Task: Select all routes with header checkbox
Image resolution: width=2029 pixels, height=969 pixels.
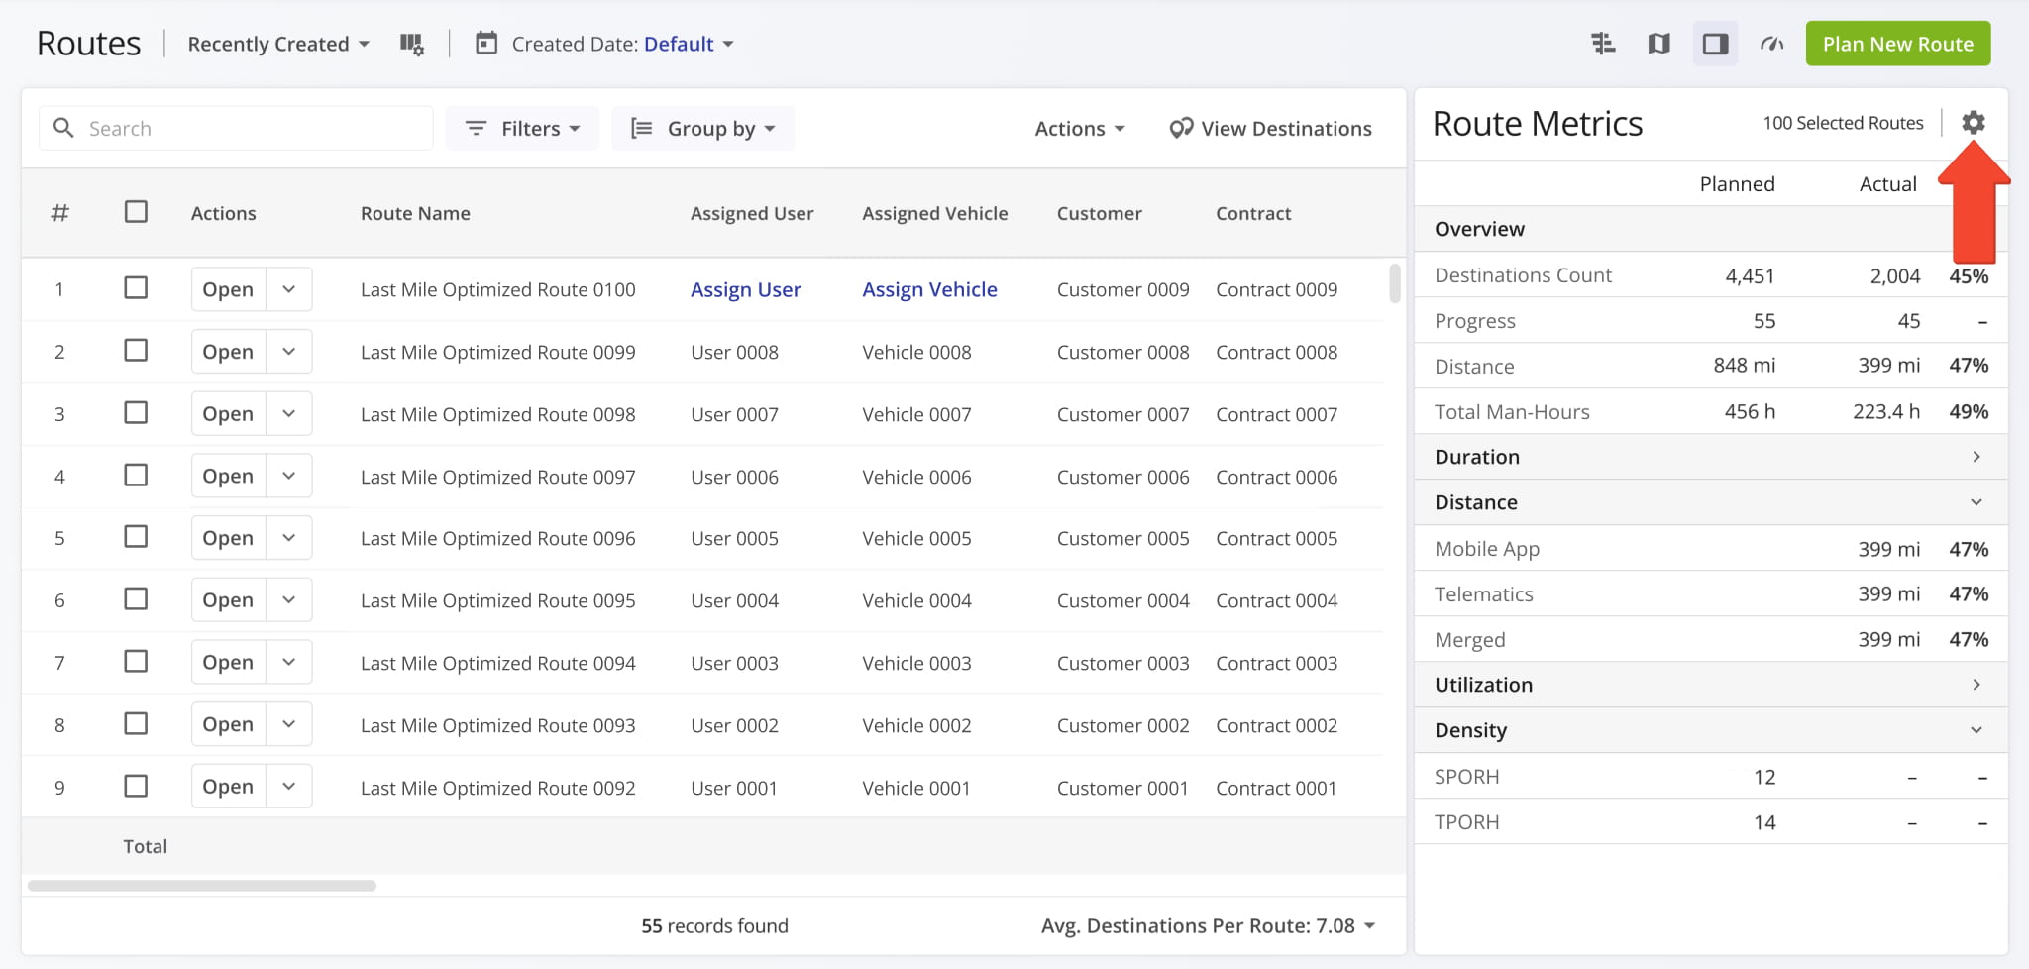Action: tap(136, 212)
